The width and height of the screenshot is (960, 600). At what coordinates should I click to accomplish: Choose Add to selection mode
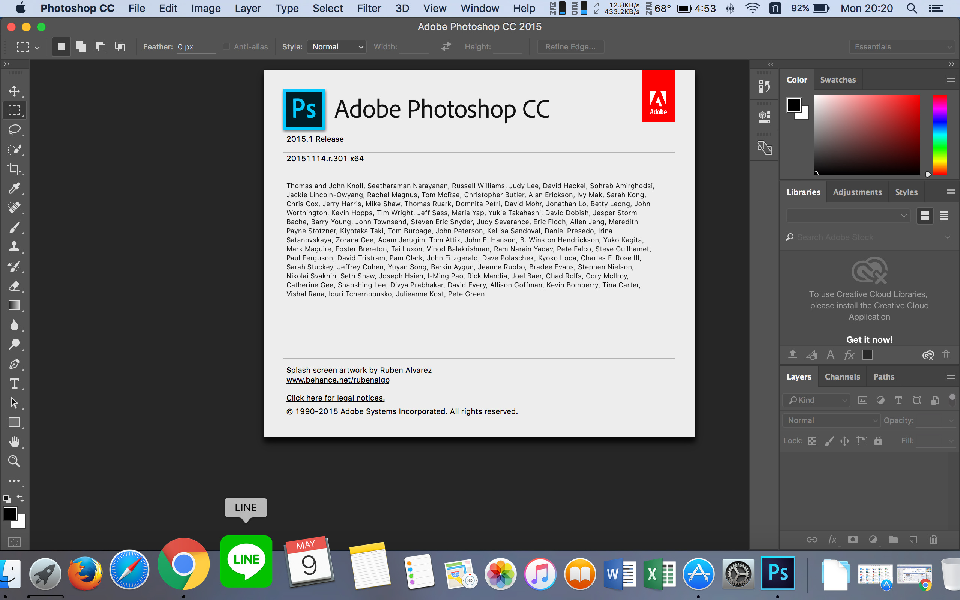click(x=81, y=47)
